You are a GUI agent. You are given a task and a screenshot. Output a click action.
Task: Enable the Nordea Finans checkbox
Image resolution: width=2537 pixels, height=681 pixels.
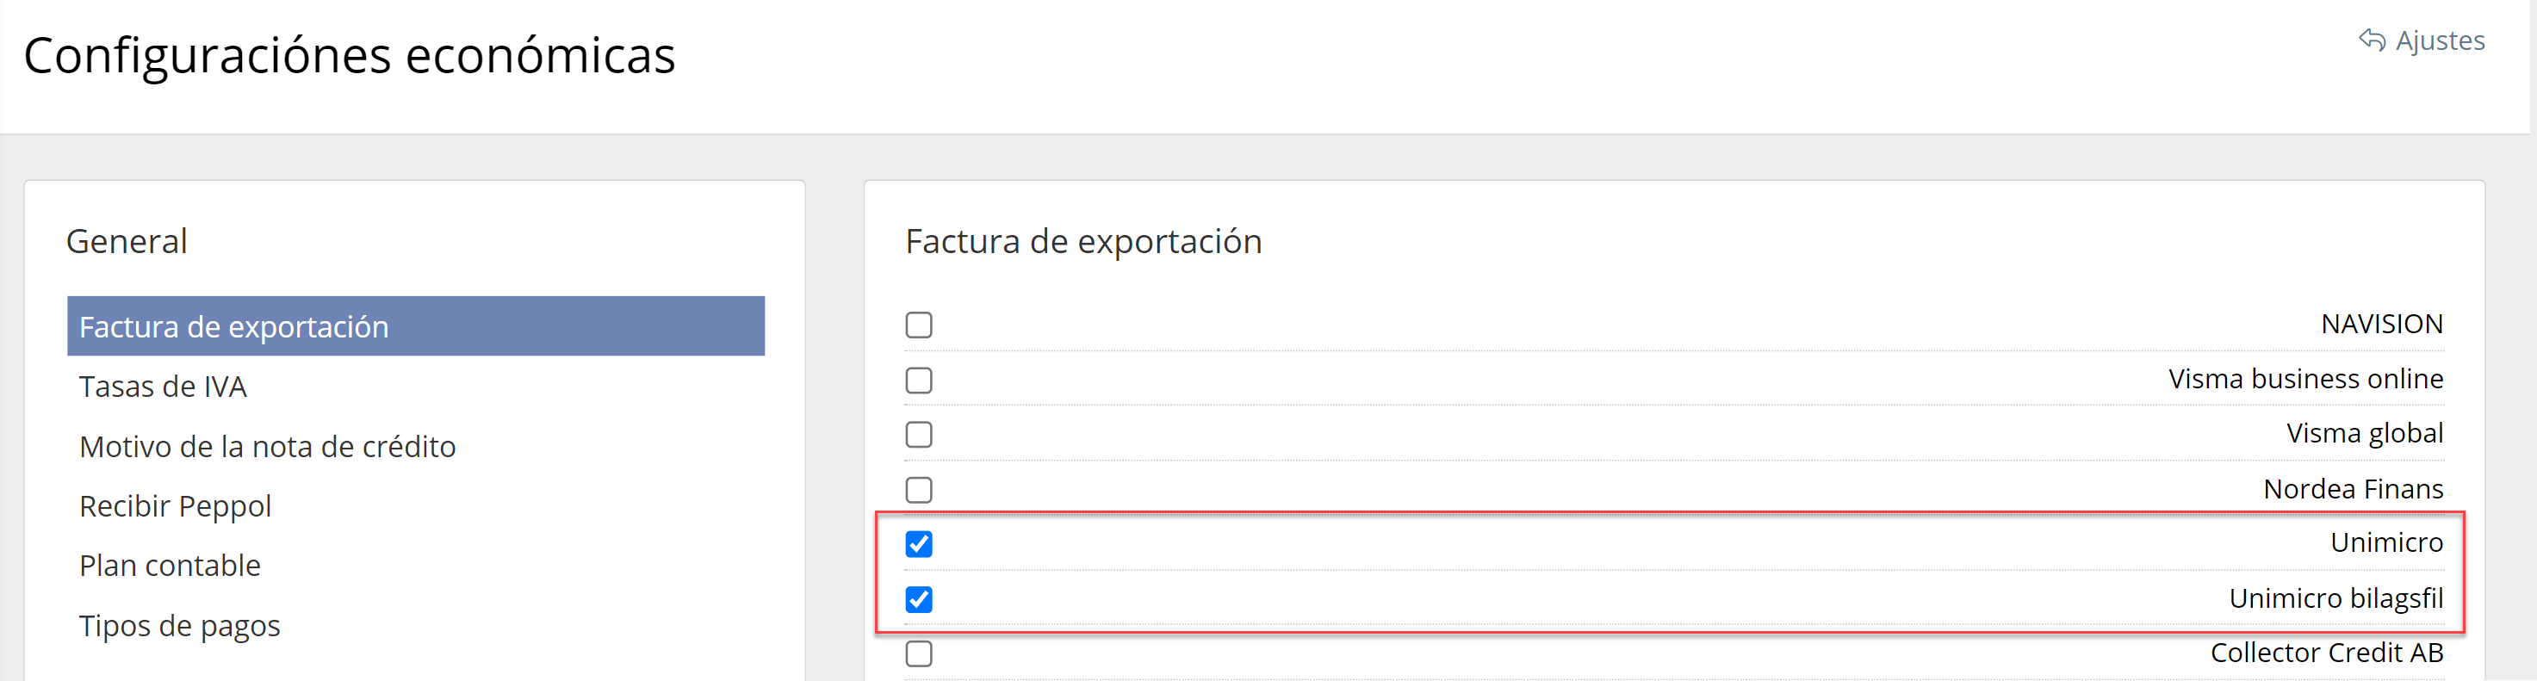[x=919, y=489]
